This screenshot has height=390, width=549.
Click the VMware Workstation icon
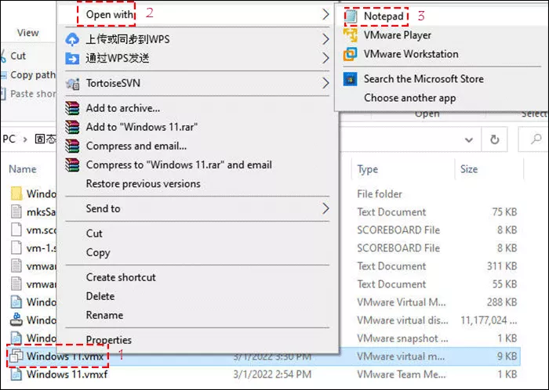351,54
